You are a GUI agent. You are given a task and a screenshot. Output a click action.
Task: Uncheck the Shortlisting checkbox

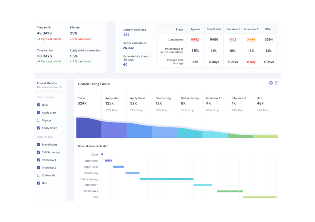click(39, 145)
